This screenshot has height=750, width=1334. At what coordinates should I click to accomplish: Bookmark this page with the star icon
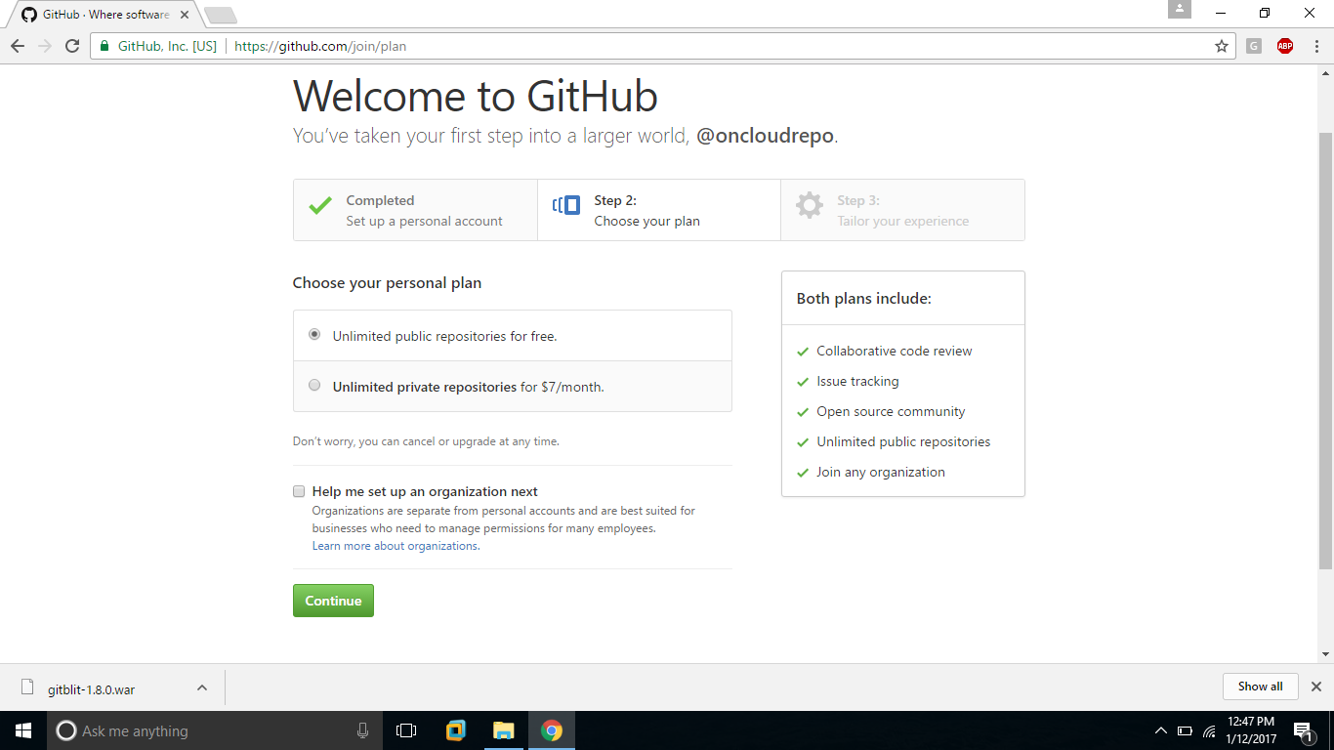(1222, 46)
